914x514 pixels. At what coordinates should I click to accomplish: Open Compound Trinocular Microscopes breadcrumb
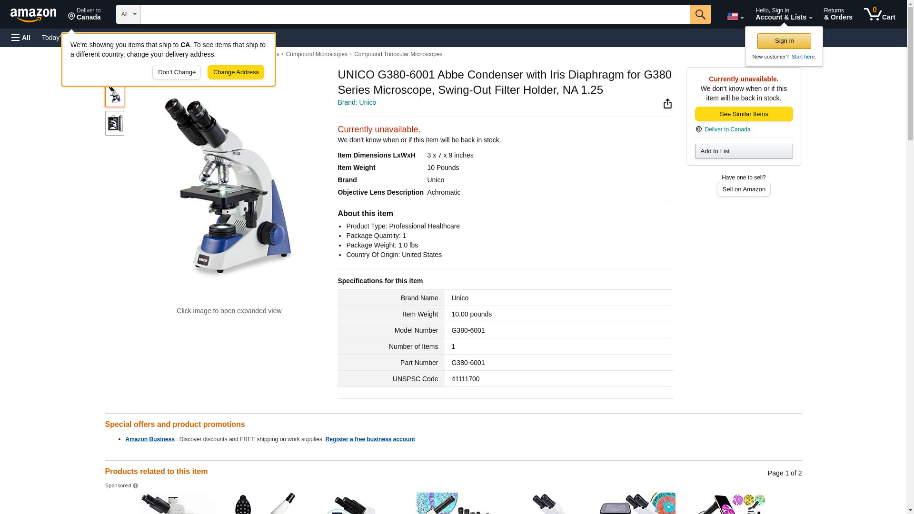tap(398, 54)
